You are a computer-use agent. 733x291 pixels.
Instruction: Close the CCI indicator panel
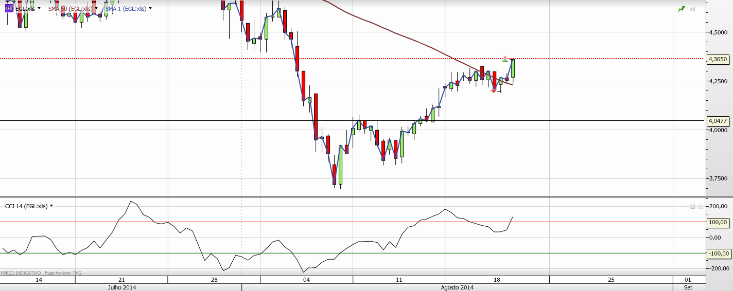coord(700,206)
